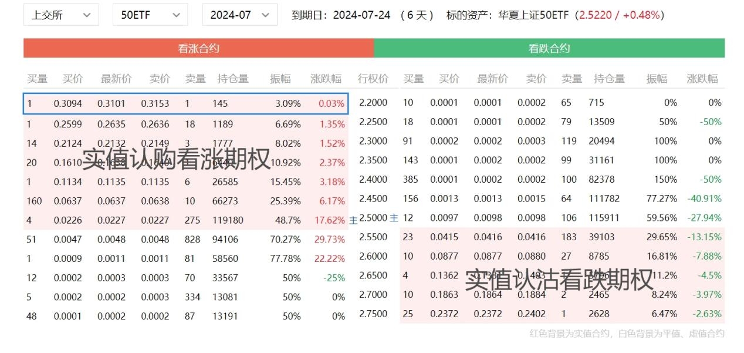
Task: Open the underlying selector showing 50ETF
Action: coord(150,15)
